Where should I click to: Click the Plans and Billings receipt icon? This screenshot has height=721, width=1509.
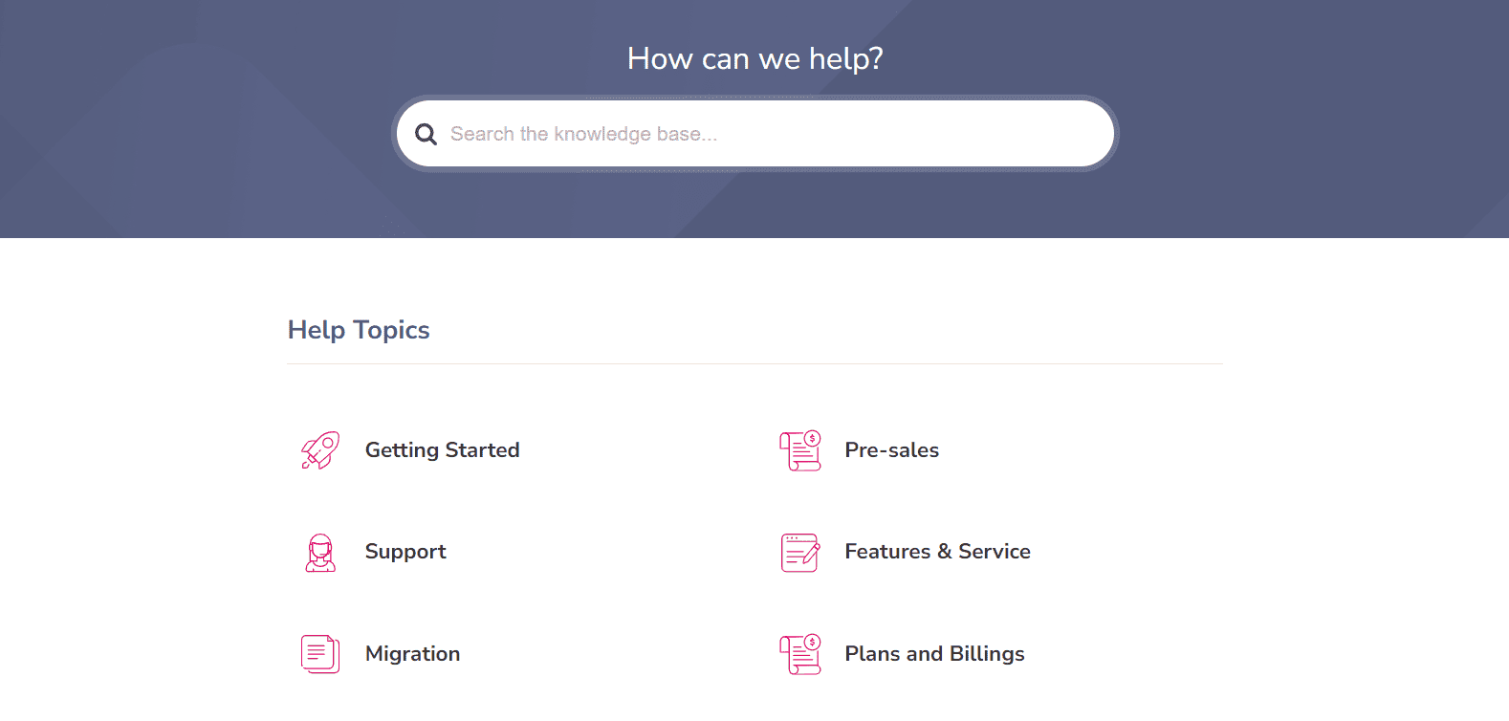coord(800,654)
